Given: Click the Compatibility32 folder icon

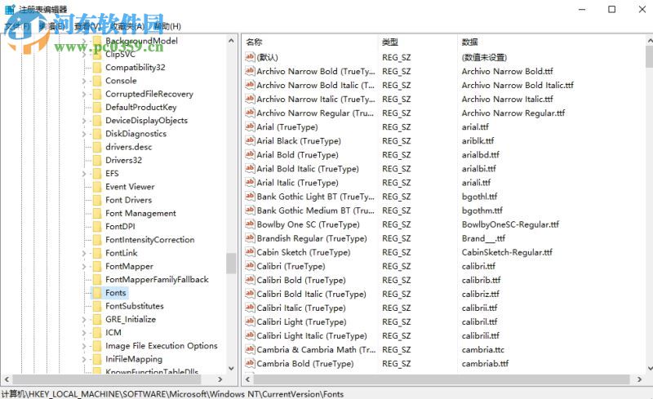Looking at the screenshot, I should tap(96, 67).
